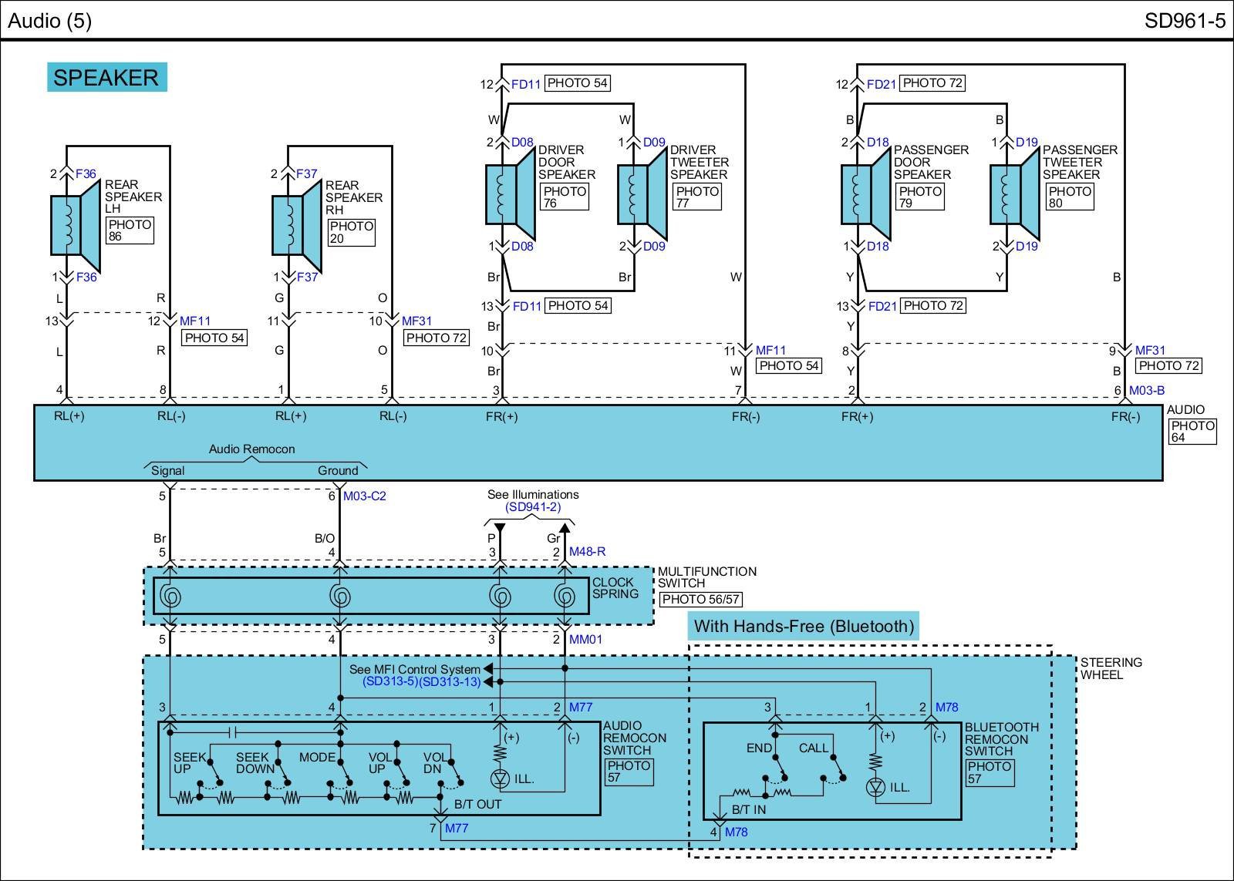This screenshot has height=881, width=1234.
Task: Click the Rear Speaker LH symbol
Action: point(74,224)
